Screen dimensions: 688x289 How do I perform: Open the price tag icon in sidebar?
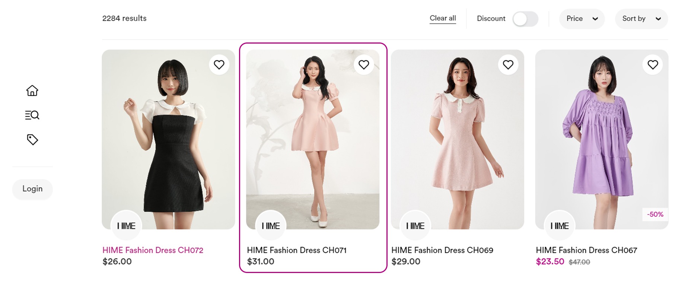click(32, 140)
